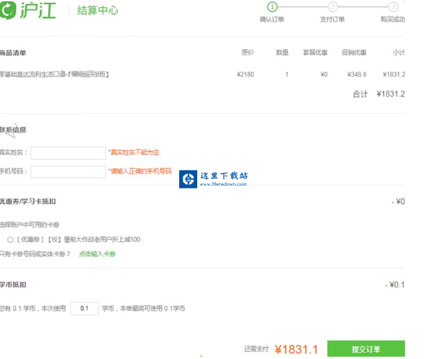The width and height of the screenshot is (427, 359).
Task: Click the 沪江 brand name text
Action: coord(38,10)
